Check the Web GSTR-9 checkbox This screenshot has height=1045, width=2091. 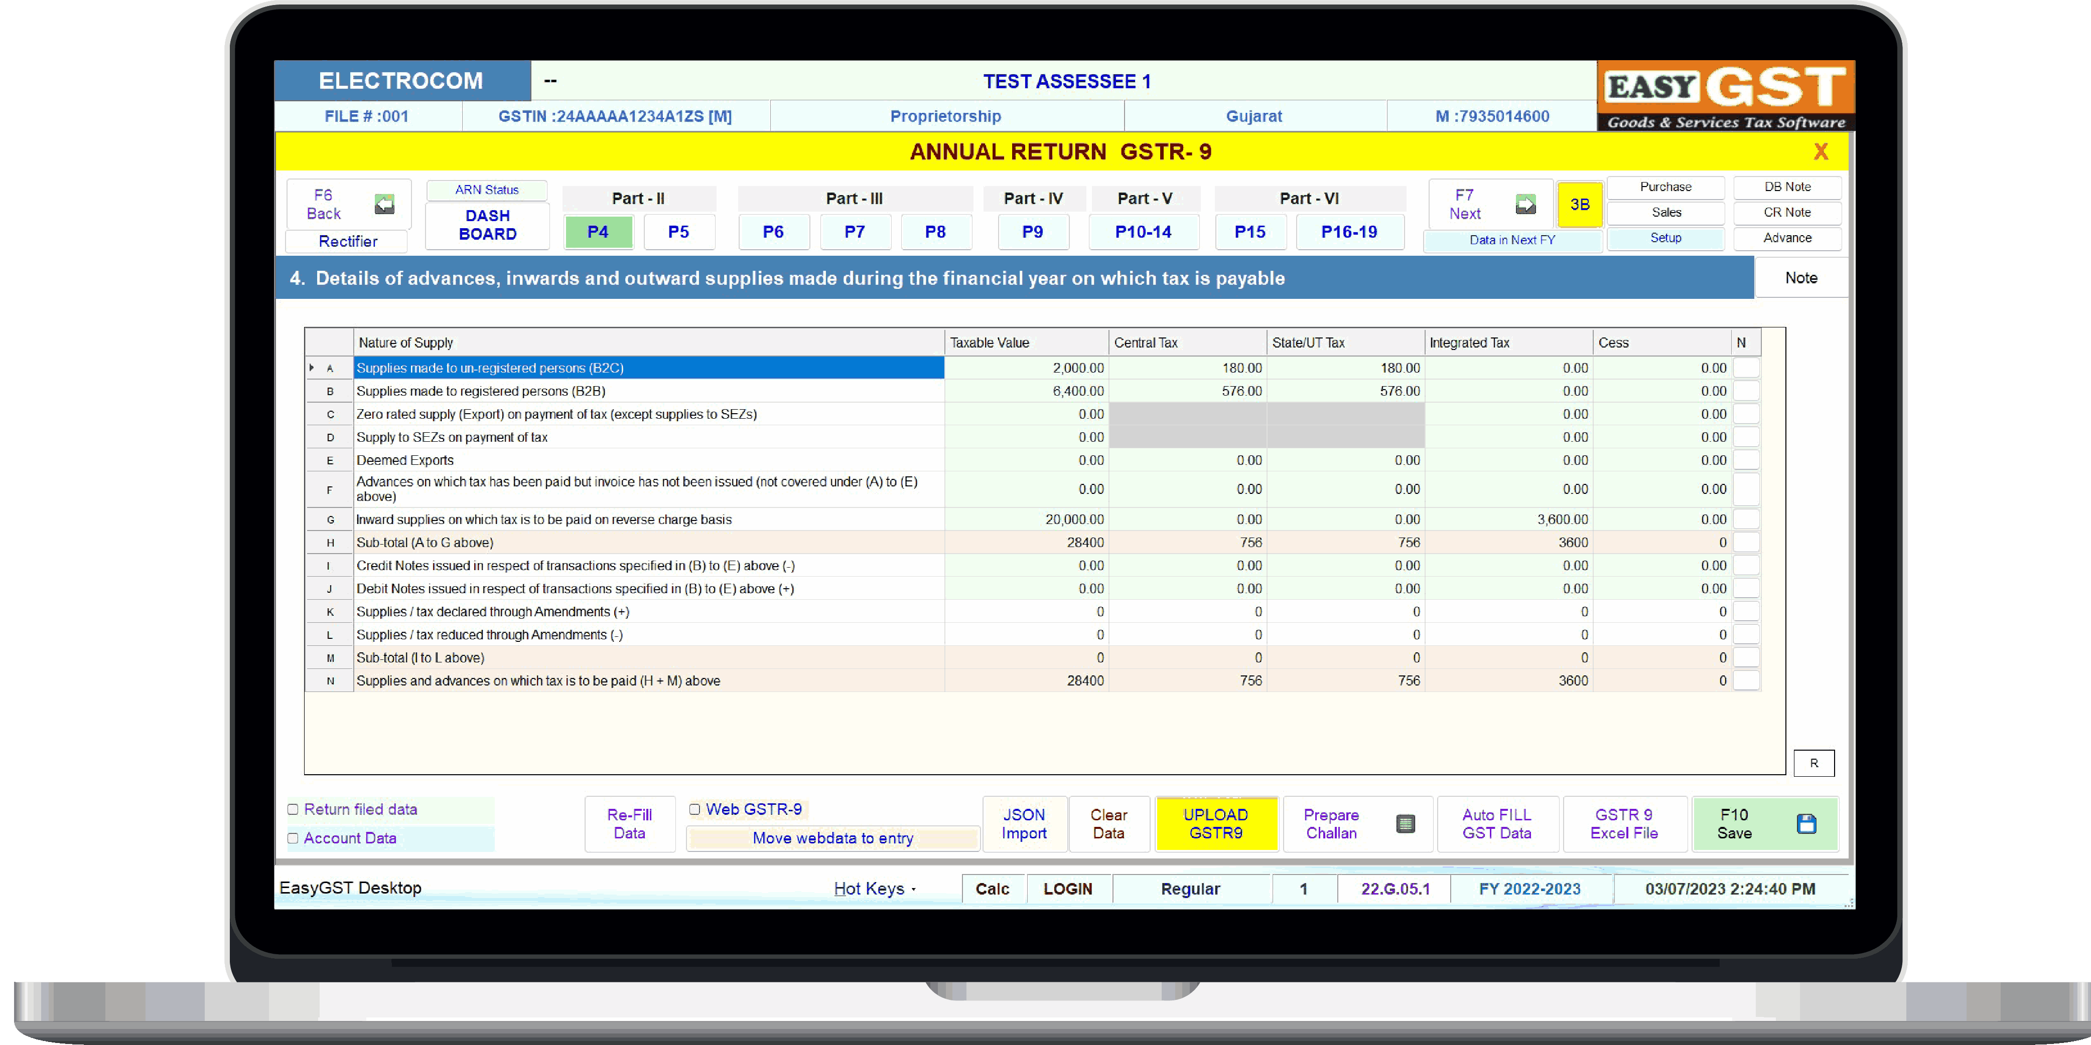click(695, 809)
